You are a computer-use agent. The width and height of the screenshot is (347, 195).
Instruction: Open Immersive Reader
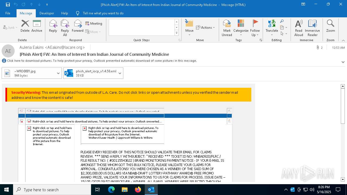[x=313, y=28]
